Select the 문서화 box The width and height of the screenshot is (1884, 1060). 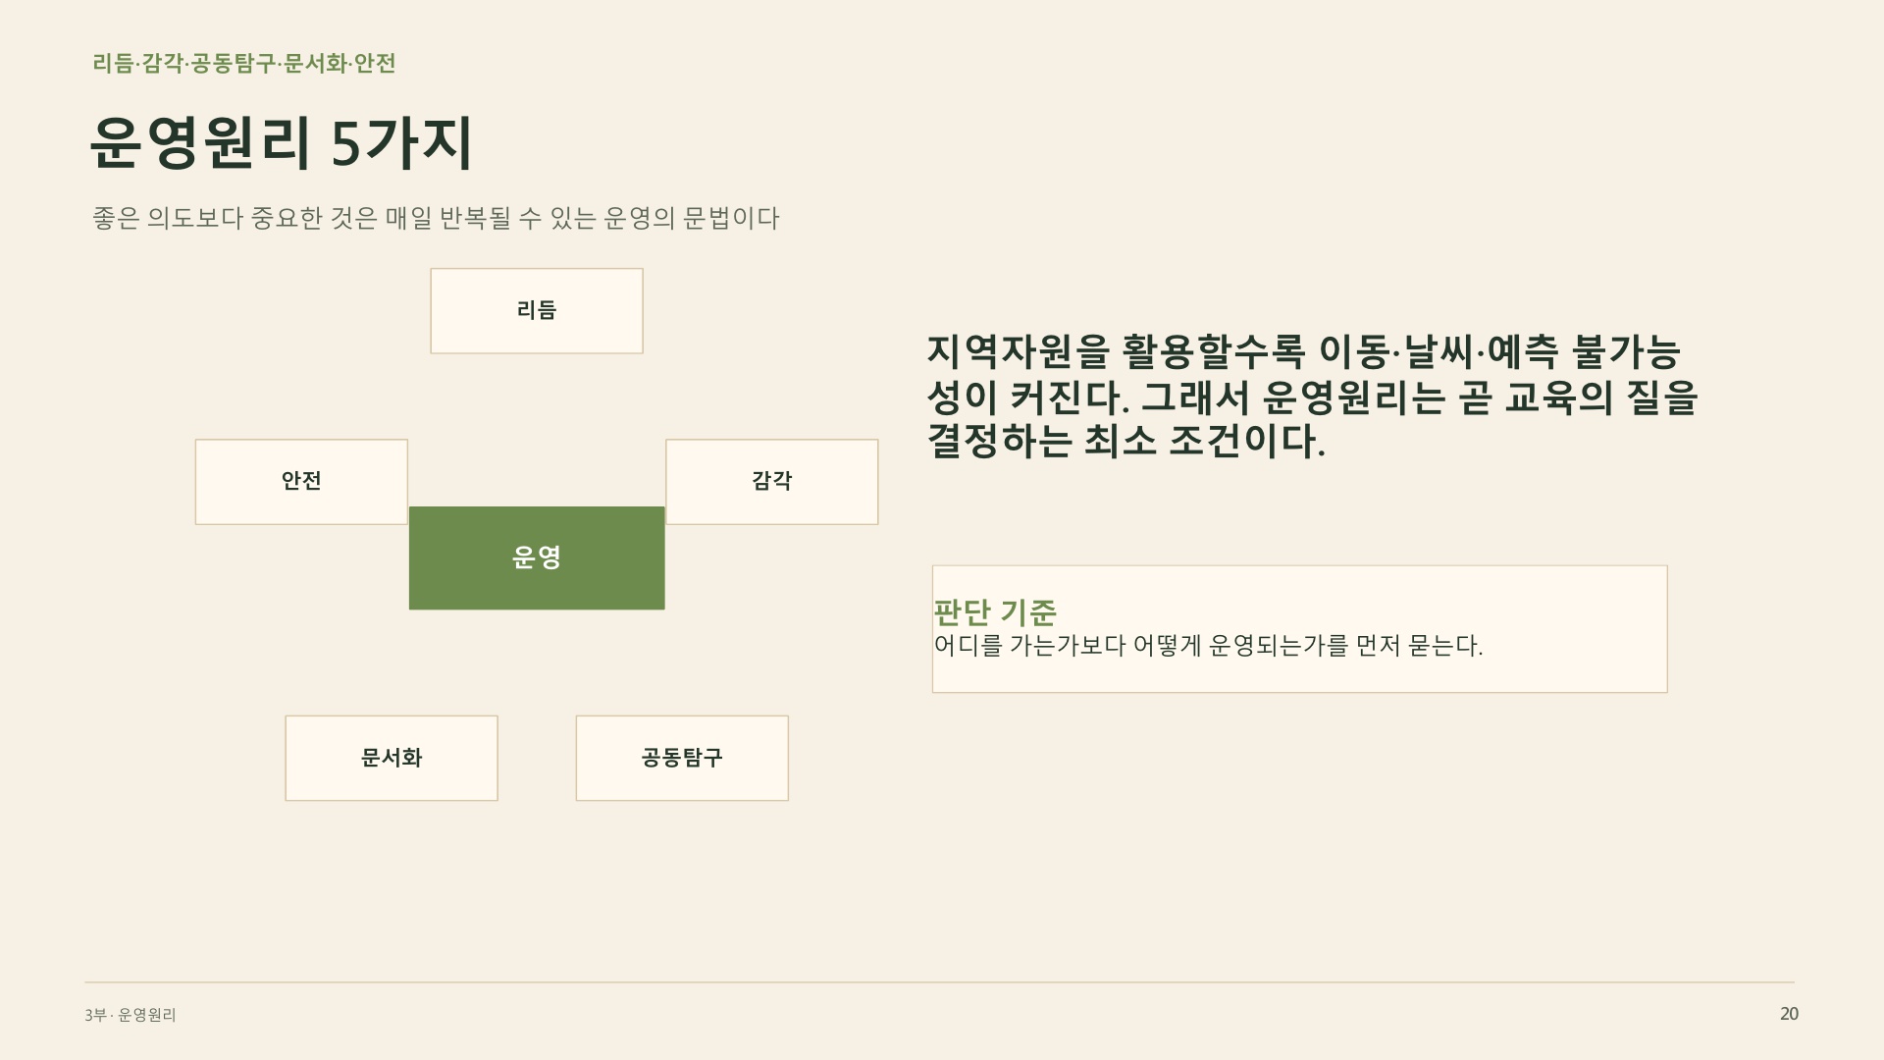click(x=392, y=759)
